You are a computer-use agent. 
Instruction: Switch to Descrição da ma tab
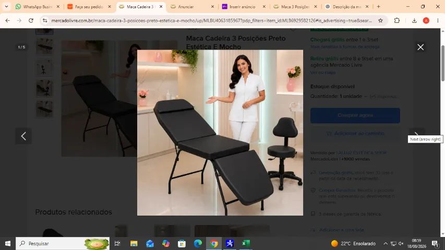pyautogui.click(x=346, y=7)
